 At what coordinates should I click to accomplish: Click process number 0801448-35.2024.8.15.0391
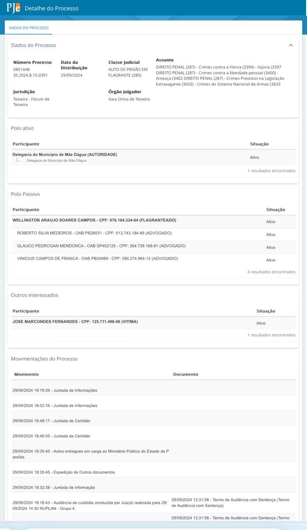[30, 72]
